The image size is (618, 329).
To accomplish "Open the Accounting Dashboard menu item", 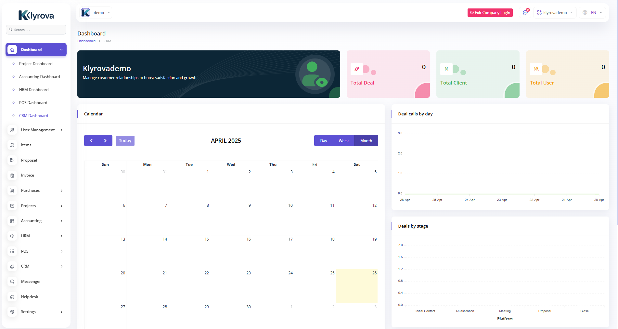I will [39, 77].
